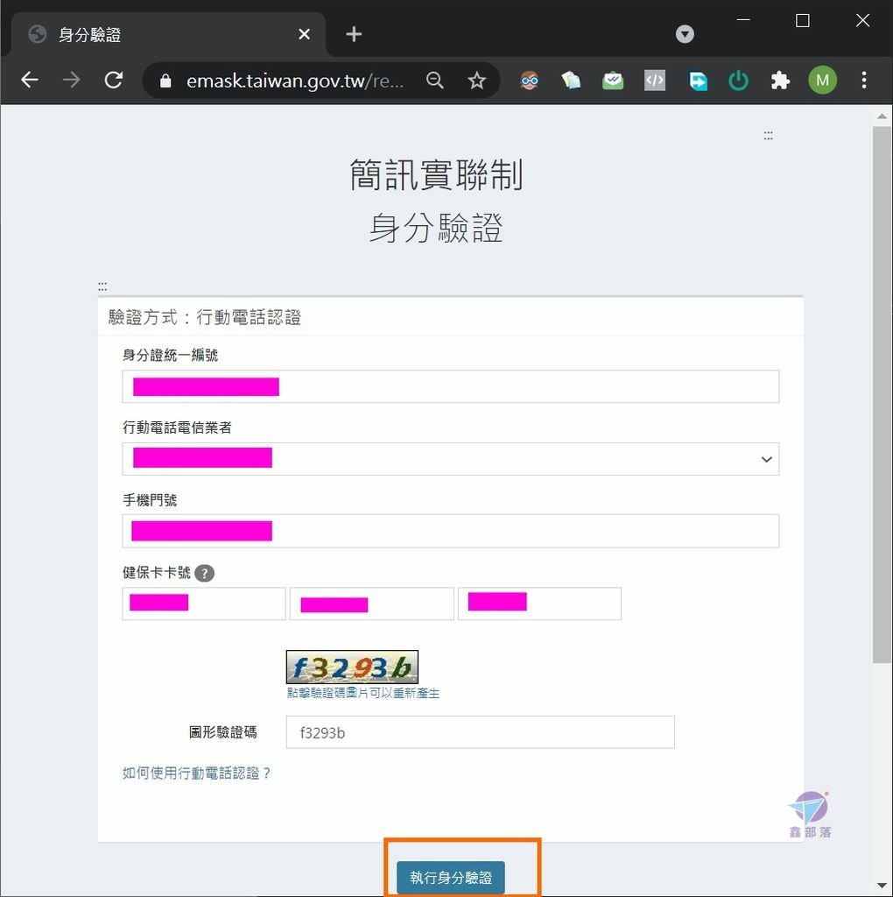Expand the 行動電話電信業者 dropdown

tap(451, 459)
